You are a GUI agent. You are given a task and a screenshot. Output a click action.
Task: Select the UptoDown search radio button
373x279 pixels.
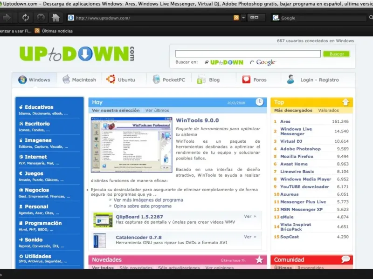207,62
